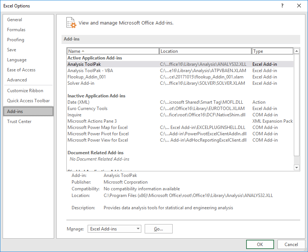
Task: Click the Add-ins gear document icon
Action: click(71, 23)
